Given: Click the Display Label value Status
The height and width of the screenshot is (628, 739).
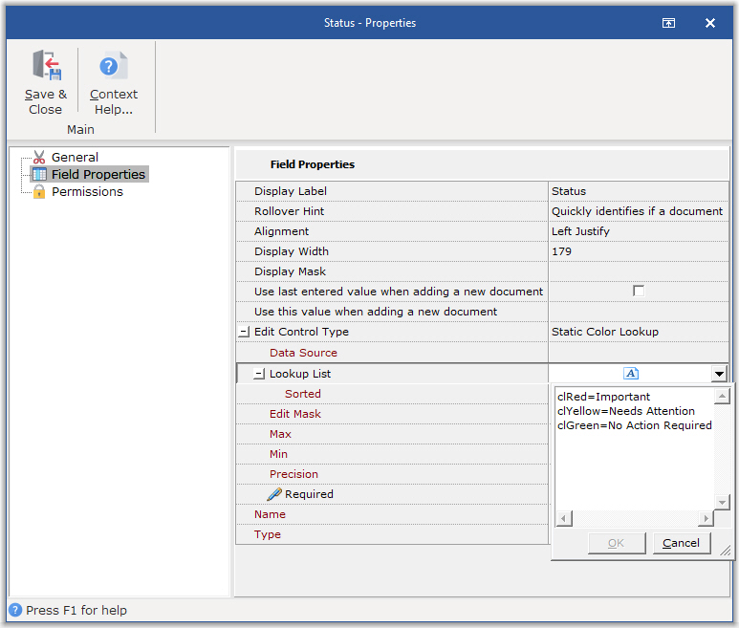Looking at the screenshot, I should 569,191.
